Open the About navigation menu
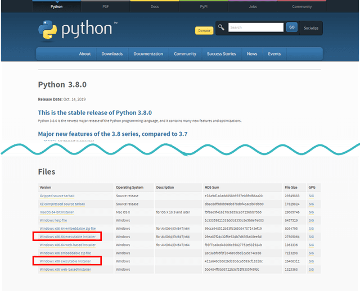 coord(85,54)
